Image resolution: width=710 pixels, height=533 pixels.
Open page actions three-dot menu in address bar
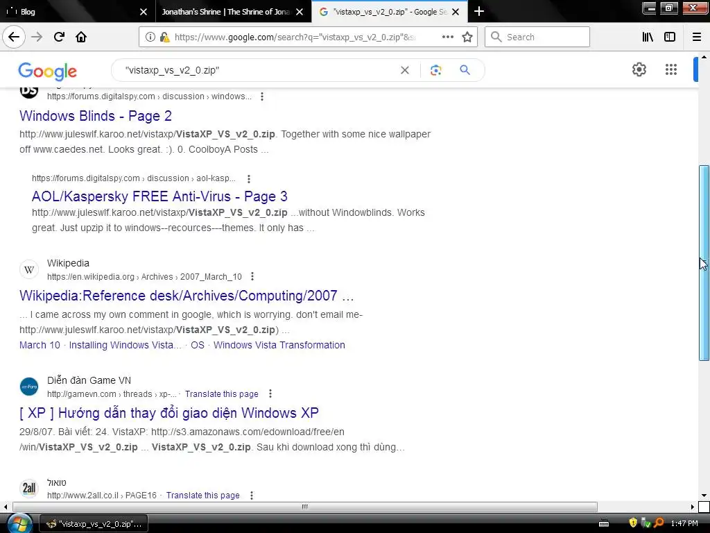tap(447, 37)
